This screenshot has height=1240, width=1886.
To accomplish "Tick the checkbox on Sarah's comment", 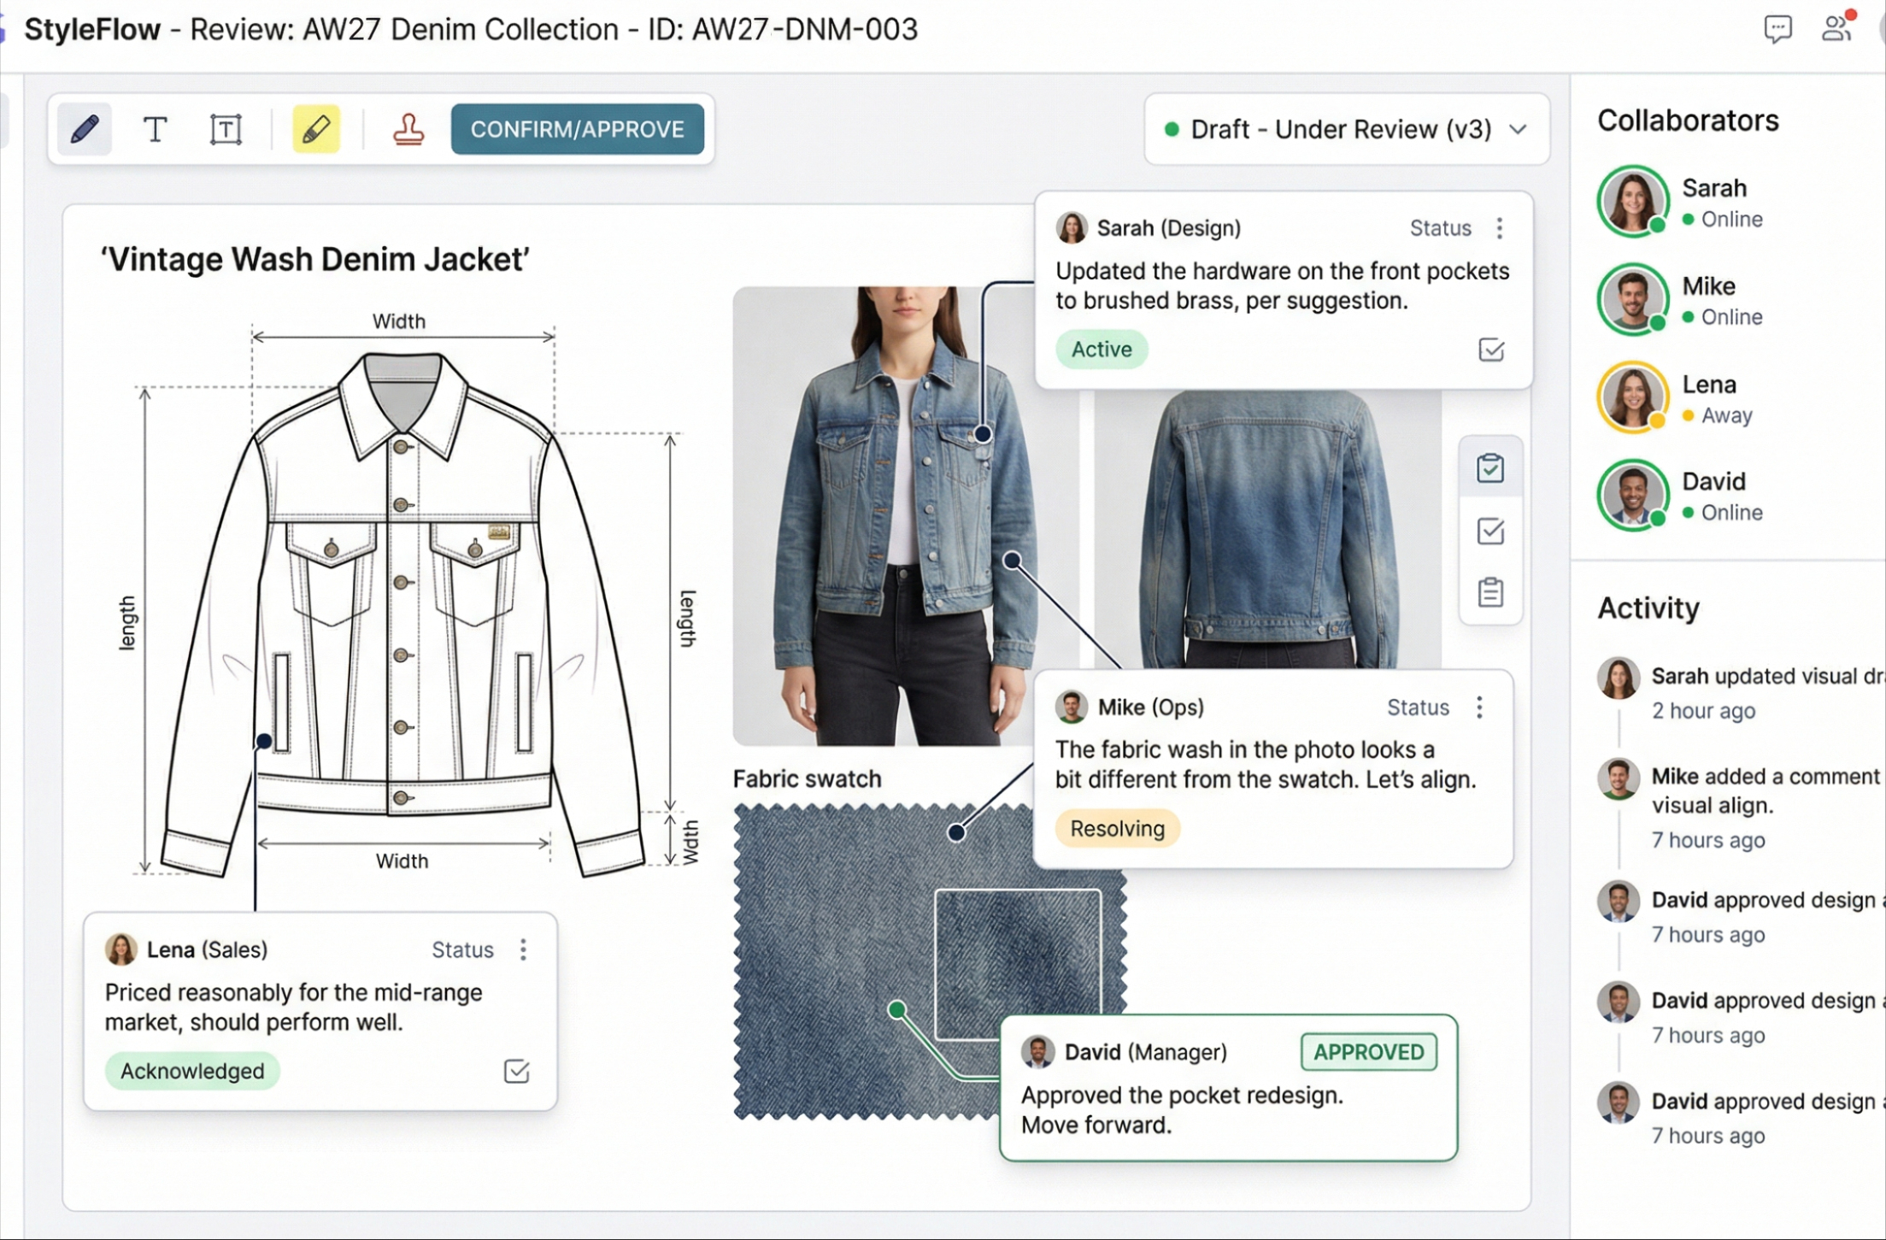I will [x=1491, y=350].
